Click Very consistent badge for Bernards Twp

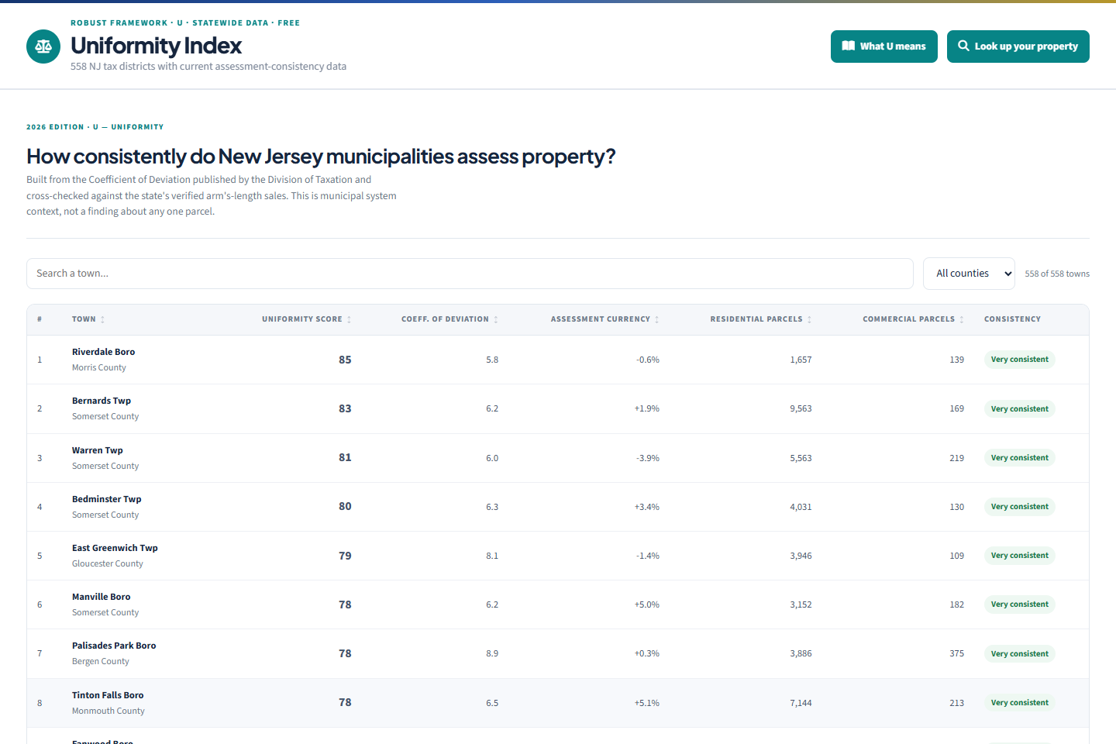tap(1019, 409)
